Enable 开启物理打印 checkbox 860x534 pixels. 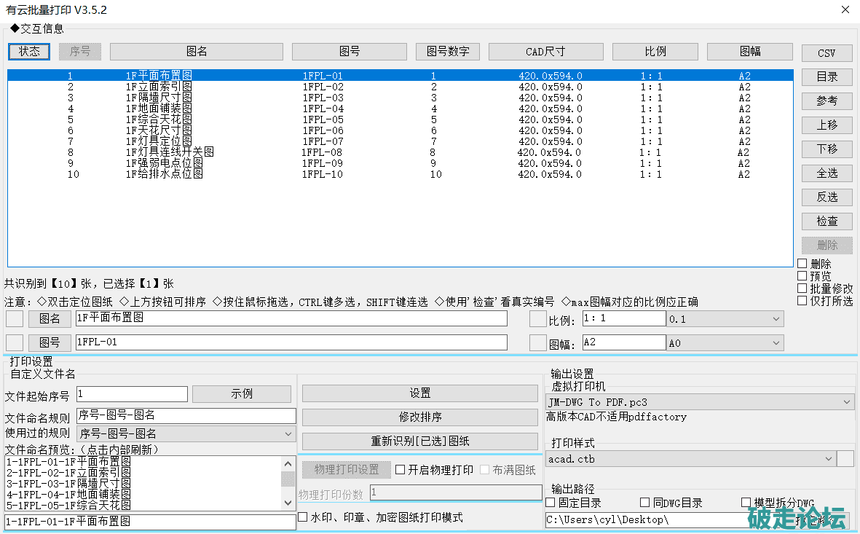[x=401, y=470]
